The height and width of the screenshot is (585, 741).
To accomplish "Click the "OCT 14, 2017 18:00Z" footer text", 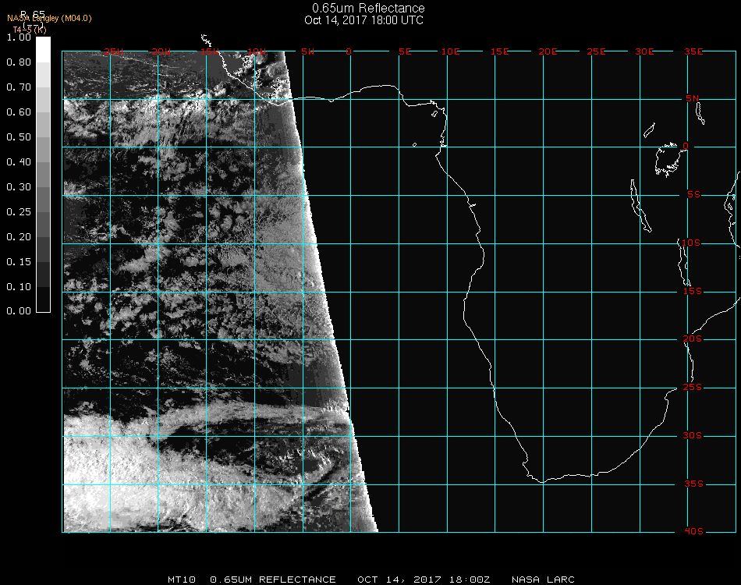I will (x=424, y=580).
